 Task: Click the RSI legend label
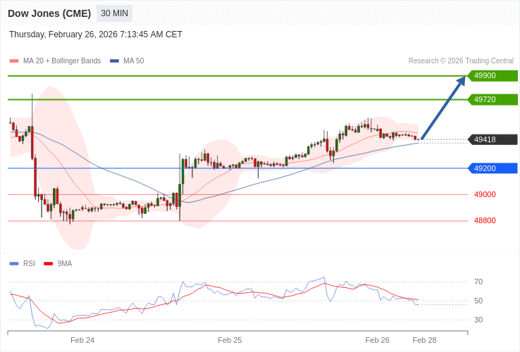click(29, 264)
